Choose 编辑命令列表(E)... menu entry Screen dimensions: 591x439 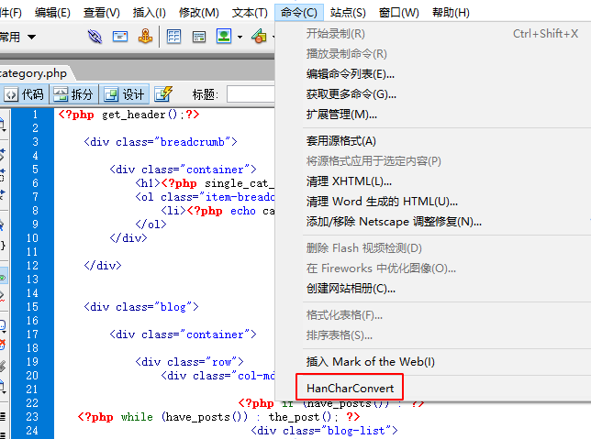(x=351, y=74)
